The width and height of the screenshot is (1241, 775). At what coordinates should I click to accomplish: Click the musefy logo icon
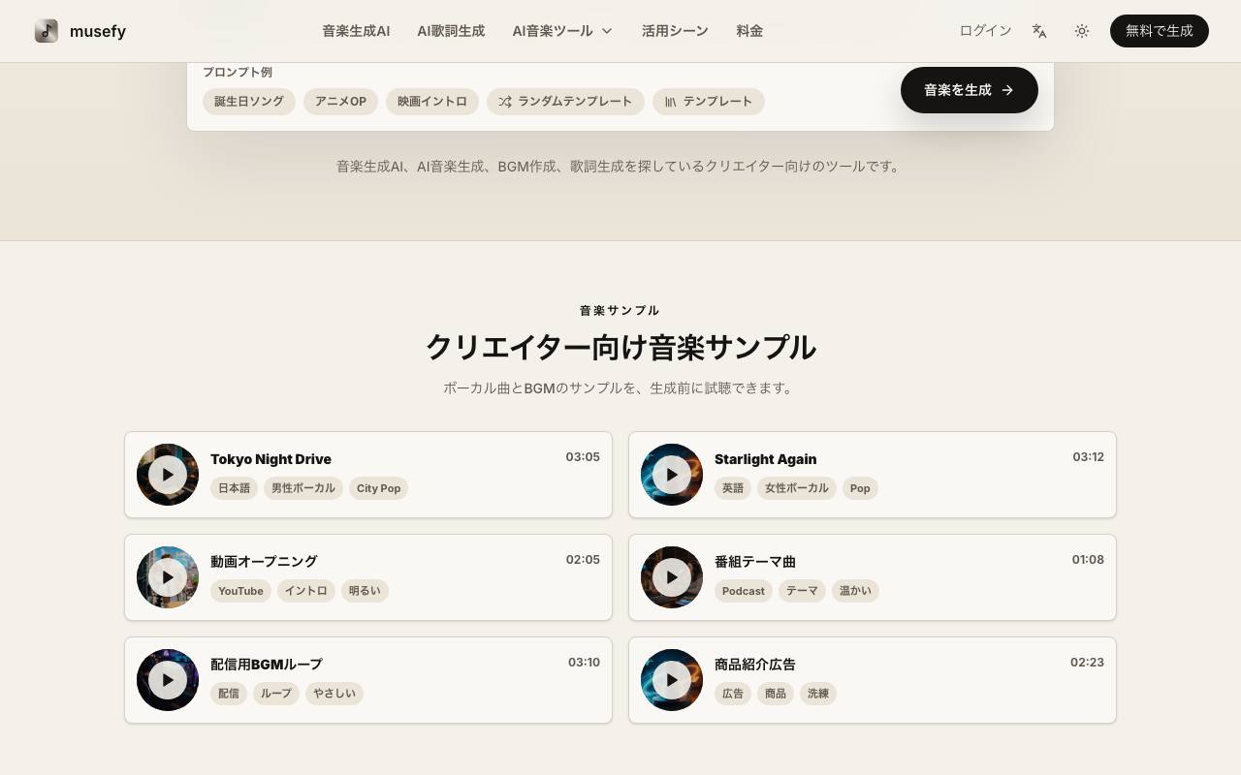point(47,31)
